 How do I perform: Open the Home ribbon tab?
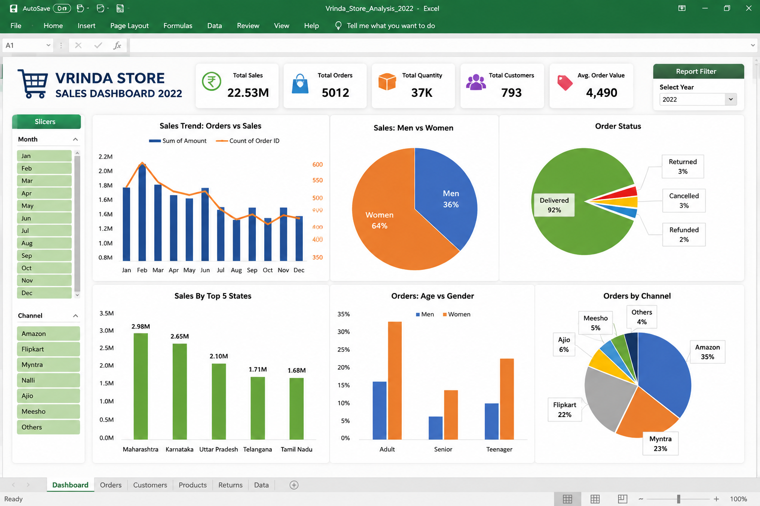53,26
